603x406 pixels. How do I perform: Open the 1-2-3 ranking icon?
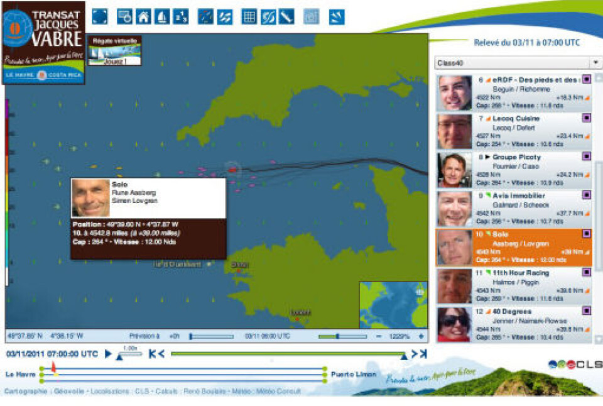(181, 17)
